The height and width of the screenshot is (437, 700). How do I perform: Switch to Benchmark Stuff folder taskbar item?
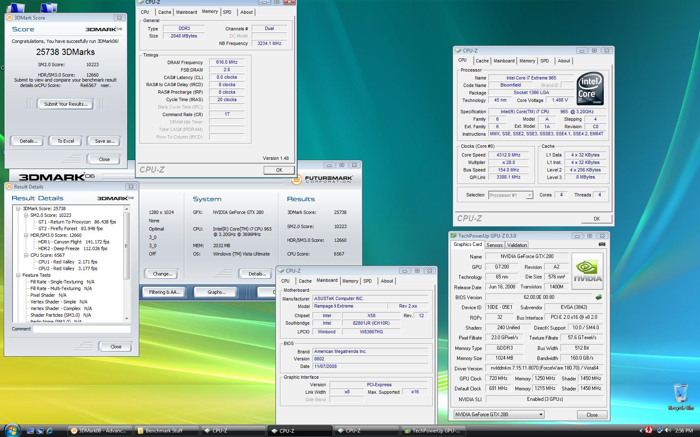tap(167, 431)
